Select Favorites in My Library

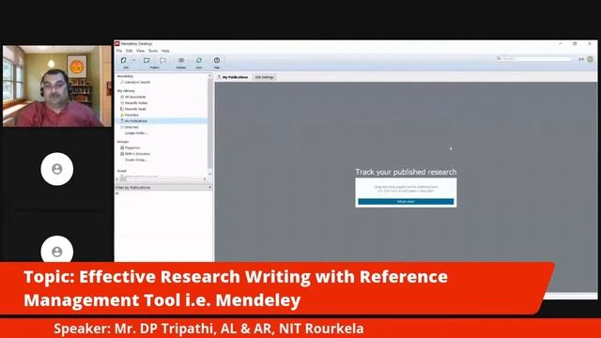131,115
